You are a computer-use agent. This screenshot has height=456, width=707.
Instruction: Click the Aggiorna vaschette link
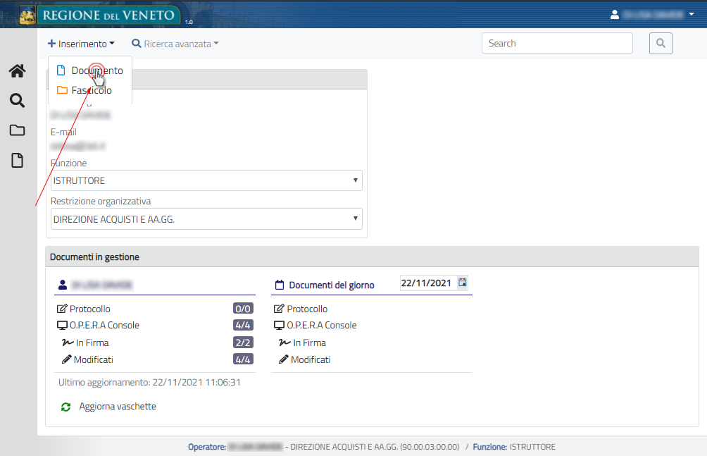click(118, 407)
